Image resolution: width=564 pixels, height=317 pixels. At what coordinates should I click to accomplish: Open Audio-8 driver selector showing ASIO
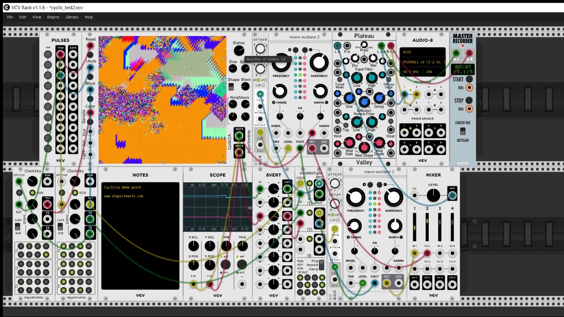(x=423, y=52)
